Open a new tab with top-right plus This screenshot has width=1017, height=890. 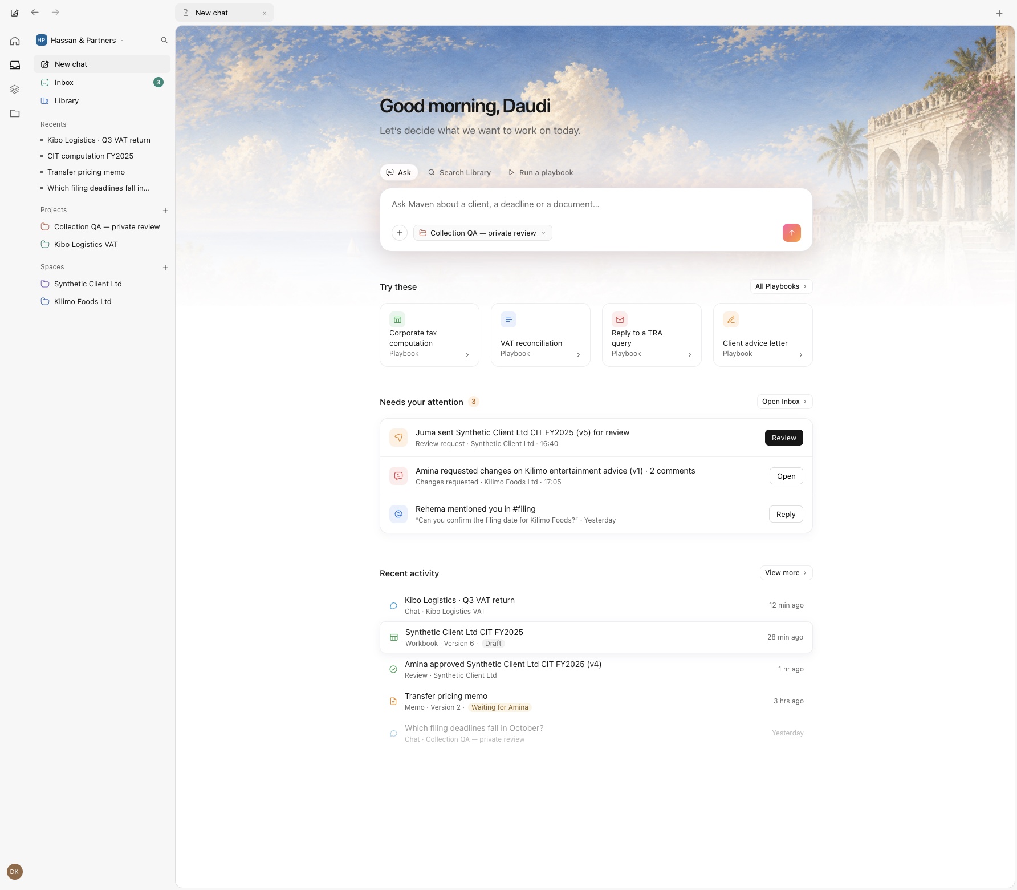tap(999, 13)
